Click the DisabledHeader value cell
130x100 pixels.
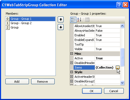tap(108, 63)
